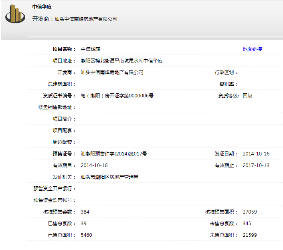Click the 已售总套数 value 39
283x250 pixels.
click(x=83, y=224)
